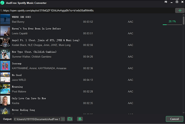The width and height of the screenshot is (185, 124).
Task: Click the three-dots browse output path button
Action: 63,119
